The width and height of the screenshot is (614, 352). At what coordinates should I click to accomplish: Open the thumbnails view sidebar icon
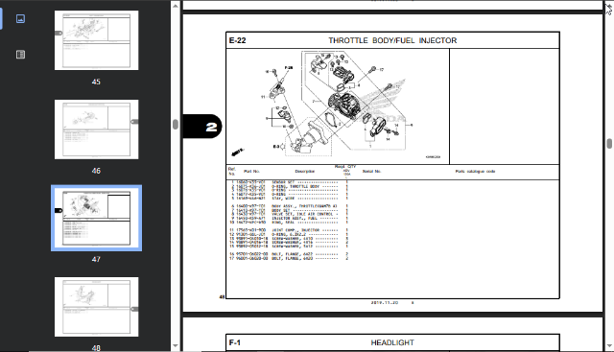pos(20,18)
